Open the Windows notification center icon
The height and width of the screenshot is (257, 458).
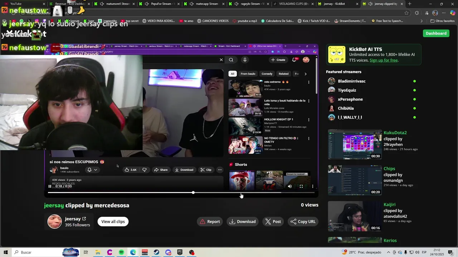click(450, 252)
